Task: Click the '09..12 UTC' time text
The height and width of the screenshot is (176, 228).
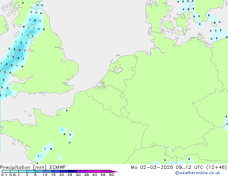Action: pos(190,167)
